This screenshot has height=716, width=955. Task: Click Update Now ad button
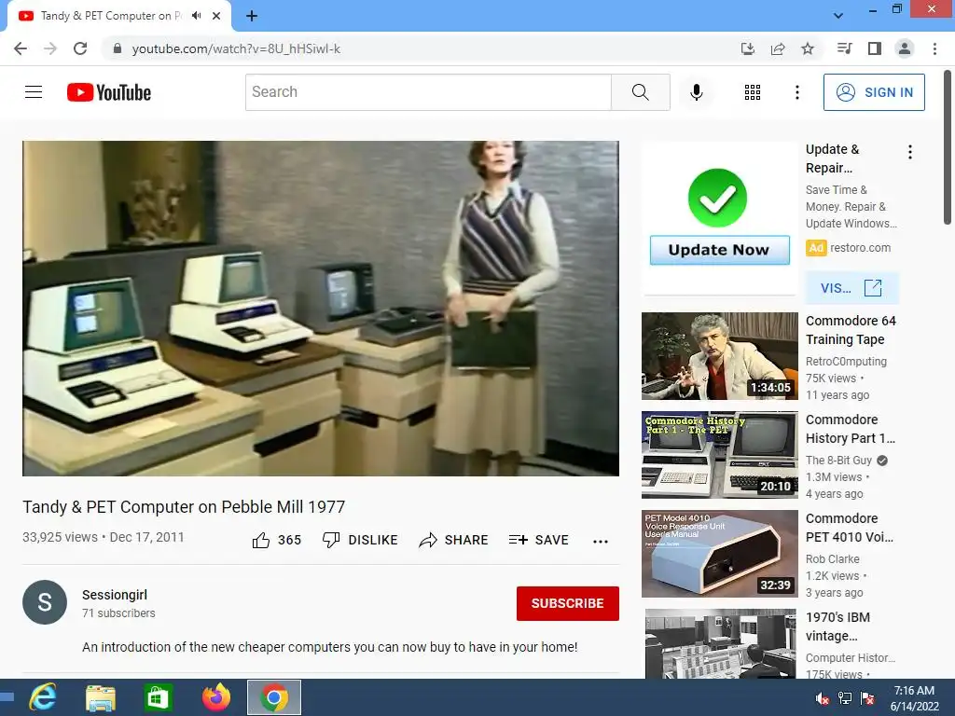[x=719, y=250]
